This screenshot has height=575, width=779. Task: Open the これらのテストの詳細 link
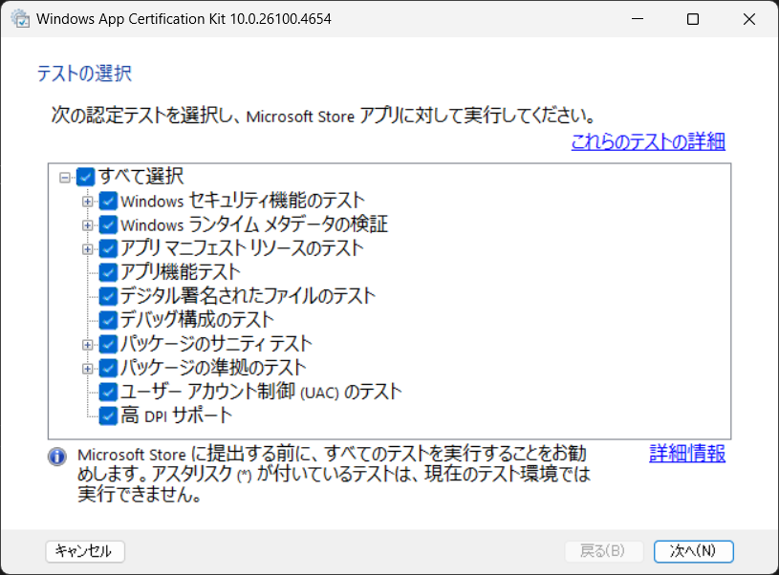click(648, 142)
